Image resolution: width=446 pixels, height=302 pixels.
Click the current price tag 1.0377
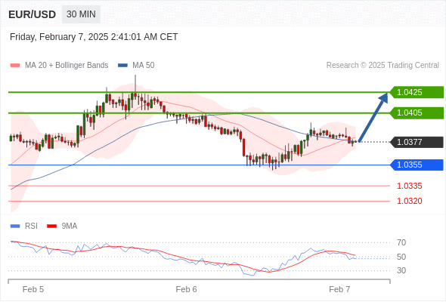pyautogui.click(x=417, y=142)
